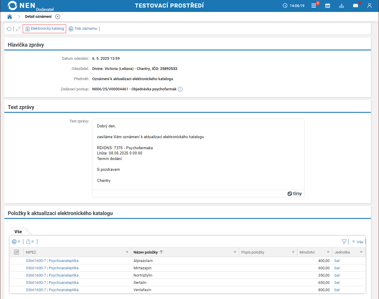Image resolution: width=379 pixels, height=299 pixels.
Task: Open the Elektronický katalog button
Action: [45, 29]
